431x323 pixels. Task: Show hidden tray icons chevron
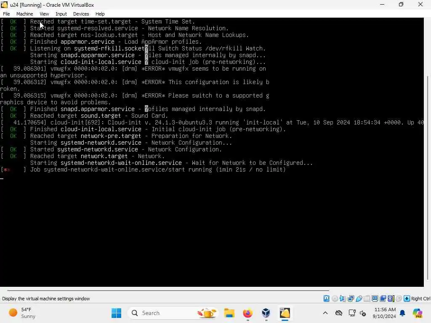point(325,313)
